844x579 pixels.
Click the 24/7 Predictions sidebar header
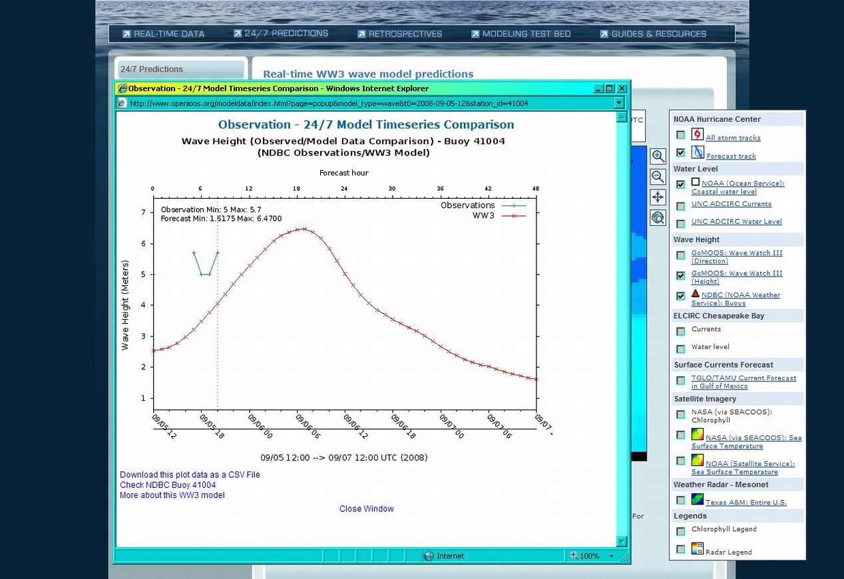(181, 69)
